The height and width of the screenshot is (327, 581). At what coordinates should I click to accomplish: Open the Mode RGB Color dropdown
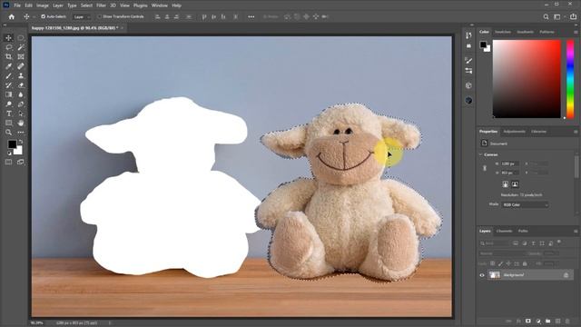[x=525, y=204]
